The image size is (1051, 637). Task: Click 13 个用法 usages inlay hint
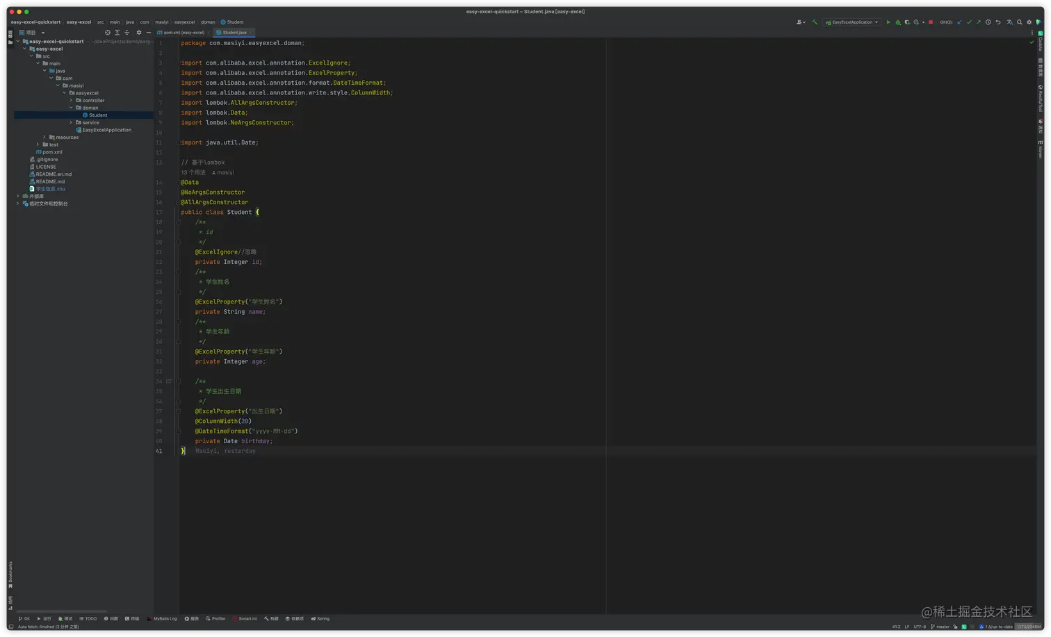pos(193,172)
